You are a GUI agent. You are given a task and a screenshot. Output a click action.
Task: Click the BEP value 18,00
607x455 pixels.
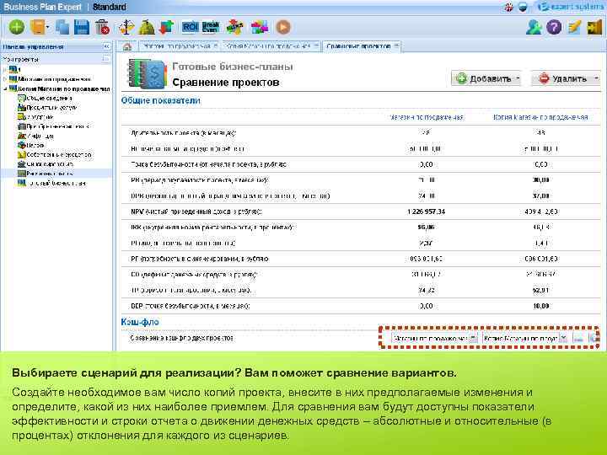tap(540, 306)
